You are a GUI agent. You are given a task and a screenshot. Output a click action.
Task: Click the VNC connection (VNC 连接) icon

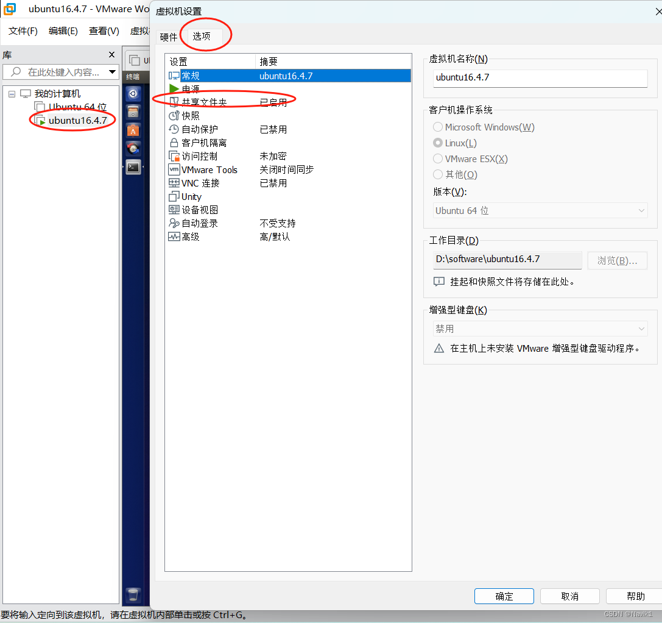point(174,183)
